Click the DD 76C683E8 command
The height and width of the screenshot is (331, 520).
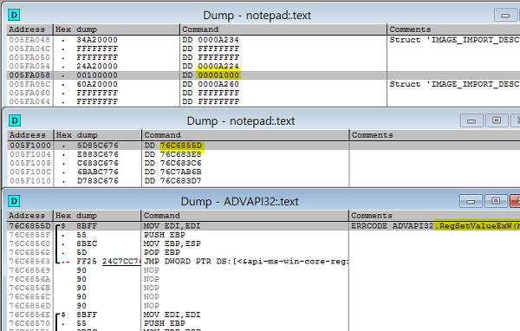(x=172, y=154)
